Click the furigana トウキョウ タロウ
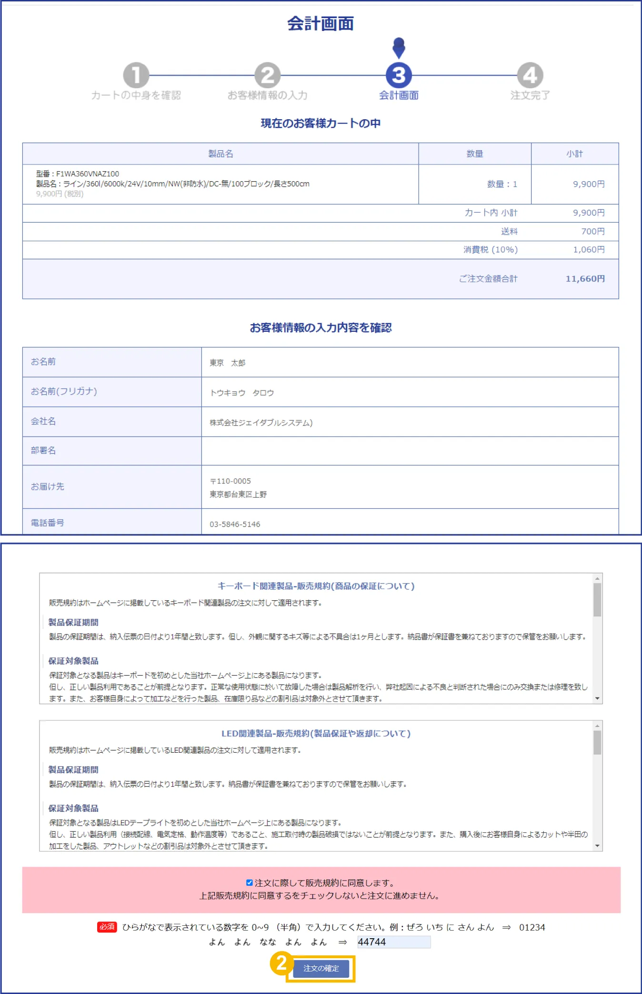 242,392
